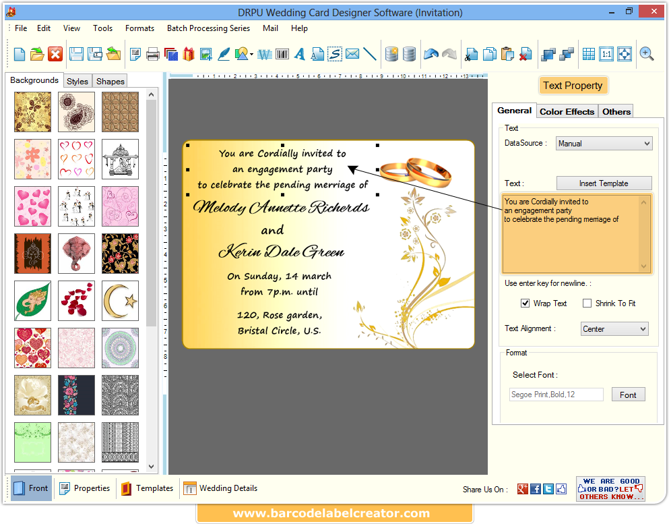The height and width of the screenshot is (524, 669).
Task: Click the Save floppy disk icon
Action: (x=76, y=54)
